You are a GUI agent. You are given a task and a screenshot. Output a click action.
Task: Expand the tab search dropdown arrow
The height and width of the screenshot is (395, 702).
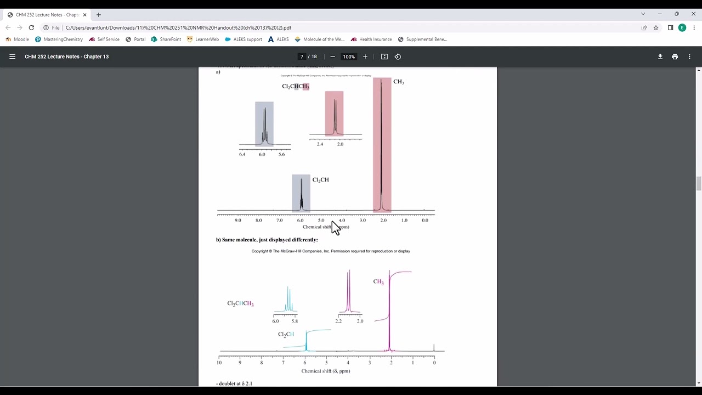pyautogui.click(x=643, y=14)
